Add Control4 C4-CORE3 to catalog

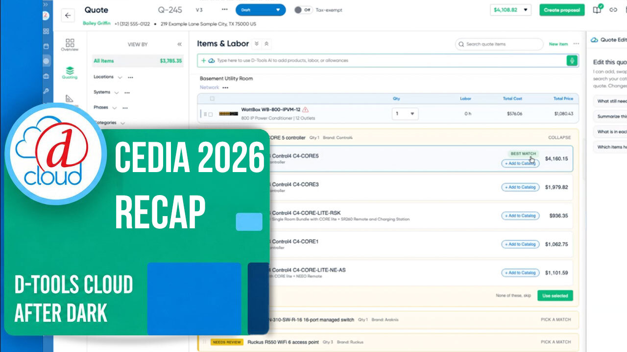(x=520, y=187)
